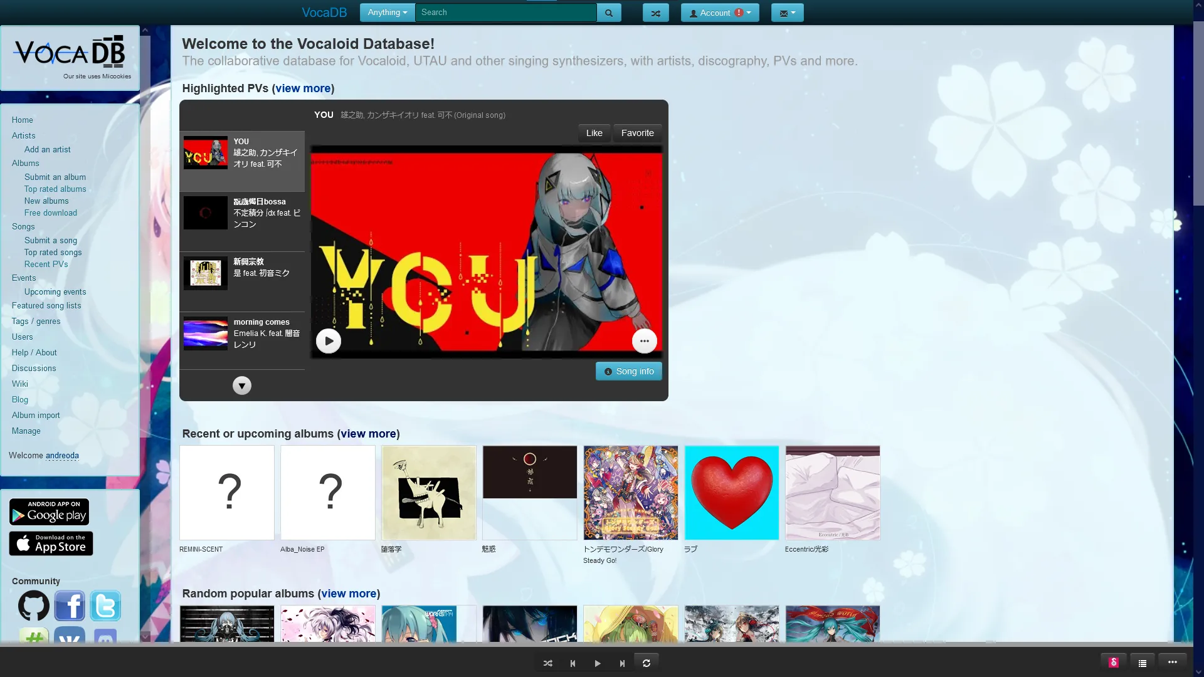
Task: Open the GitHub community icon
Action: [x=34, y=606]
